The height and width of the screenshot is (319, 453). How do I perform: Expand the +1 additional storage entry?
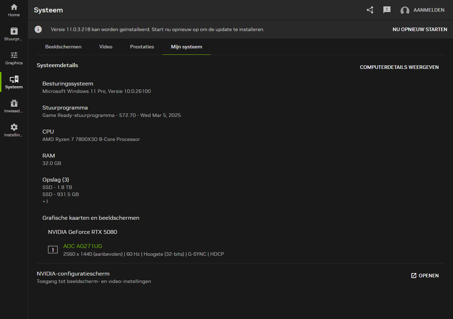(45, 201)
